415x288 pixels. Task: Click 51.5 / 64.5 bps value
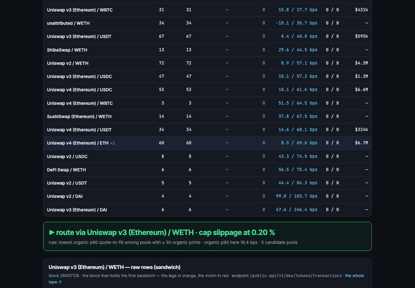[x=298, y=103]
